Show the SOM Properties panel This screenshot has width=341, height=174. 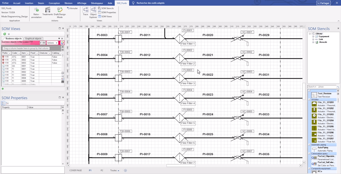coord(107,12)
